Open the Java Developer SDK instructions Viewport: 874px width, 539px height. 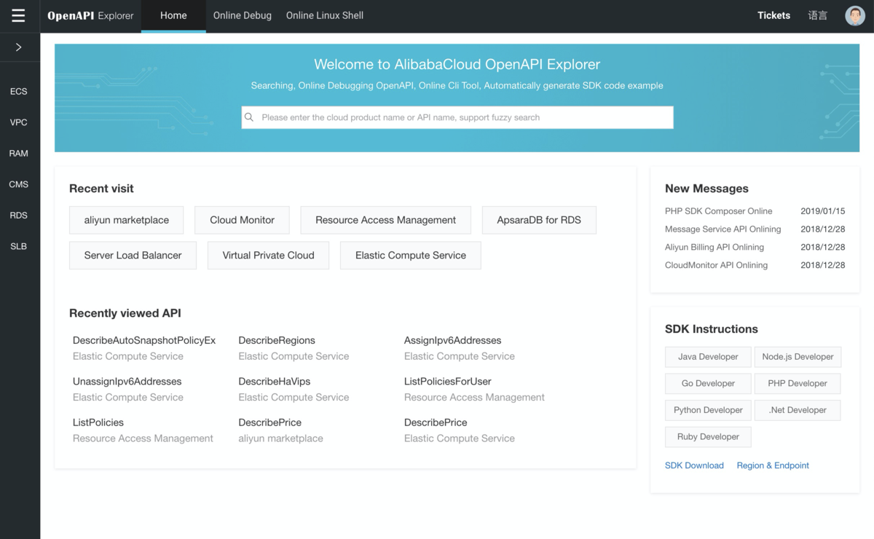tap(707, 357)
